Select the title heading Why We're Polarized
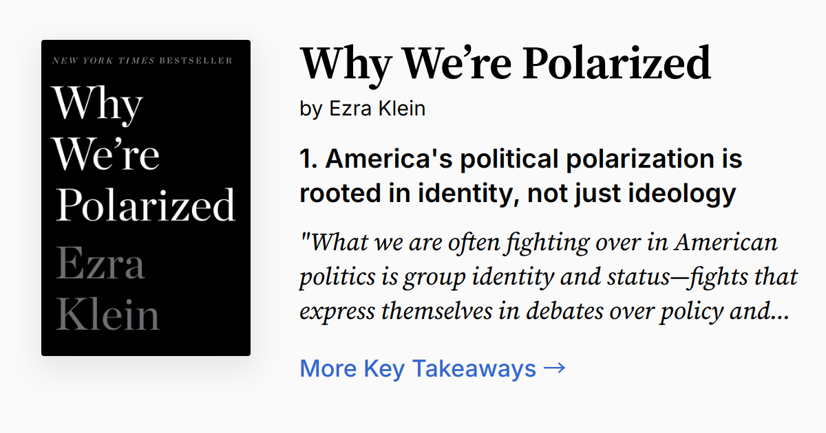The image size is (826, 433). (x=505, y=63)
